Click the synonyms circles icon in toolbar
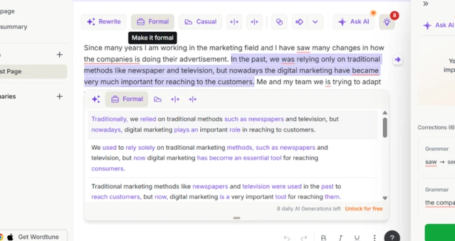The width and height of the screenshot is (455, 241). point(279,21)
